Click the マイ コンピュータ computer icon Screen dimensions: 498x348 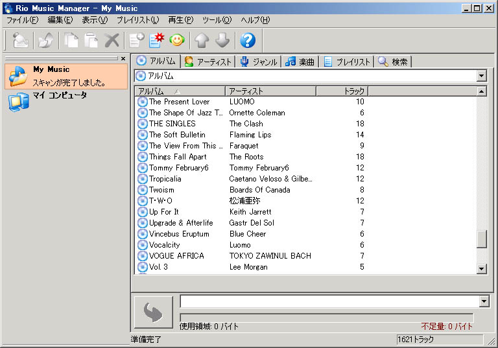(x=18, y=102)
